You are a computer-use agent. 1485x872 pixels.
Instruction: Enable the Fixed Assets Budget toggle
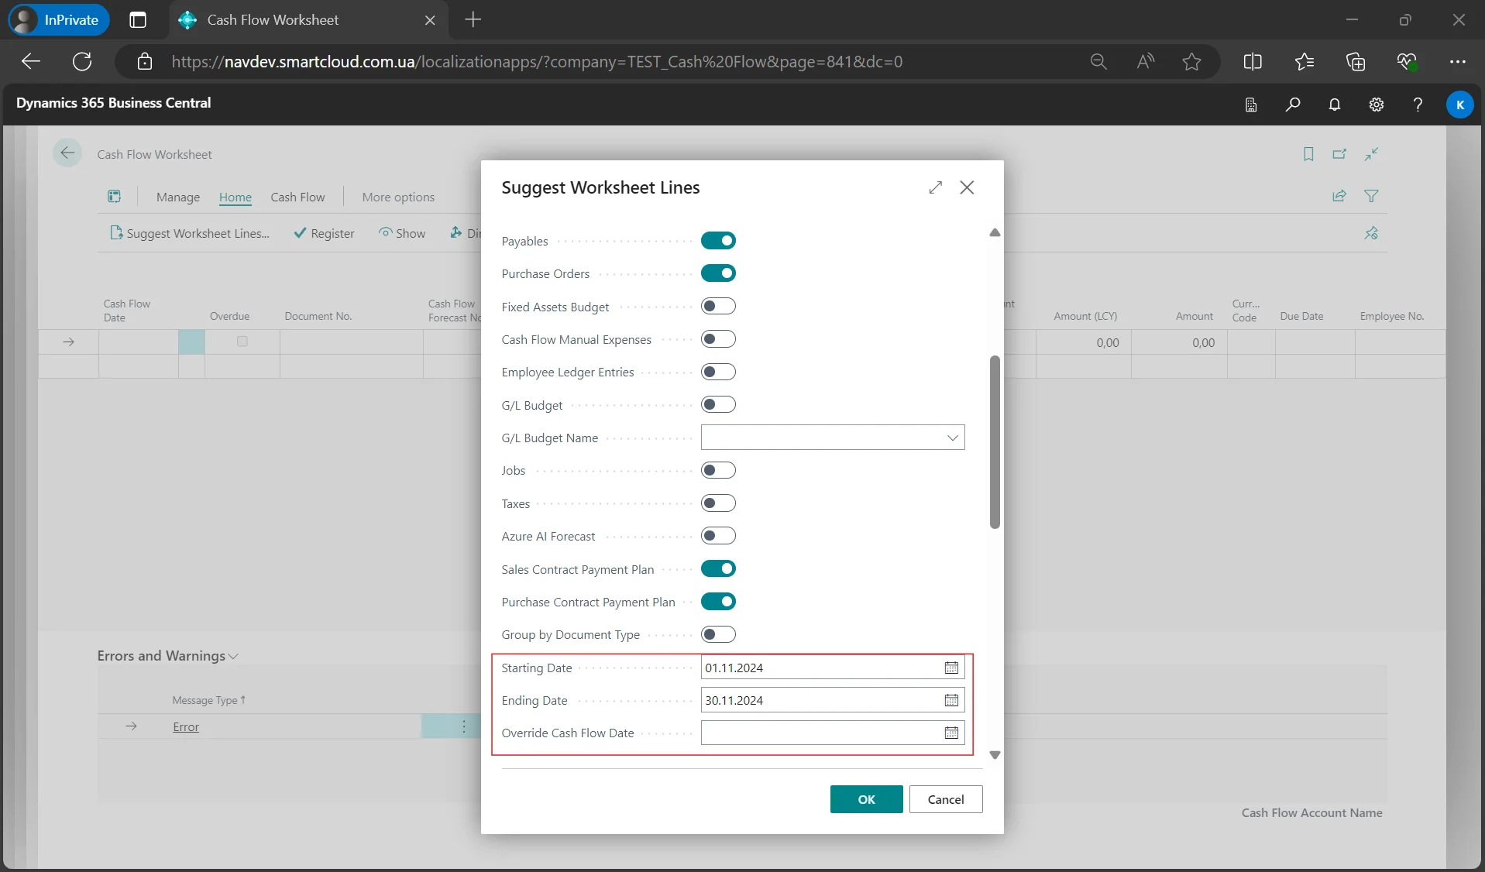[x=717, y=307]
